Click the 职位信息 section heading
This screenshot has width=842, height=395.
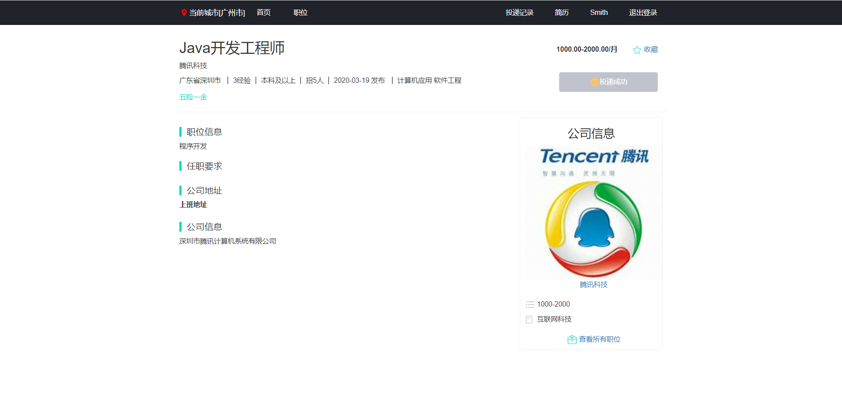pyautogui.click(x=204, y=132)
